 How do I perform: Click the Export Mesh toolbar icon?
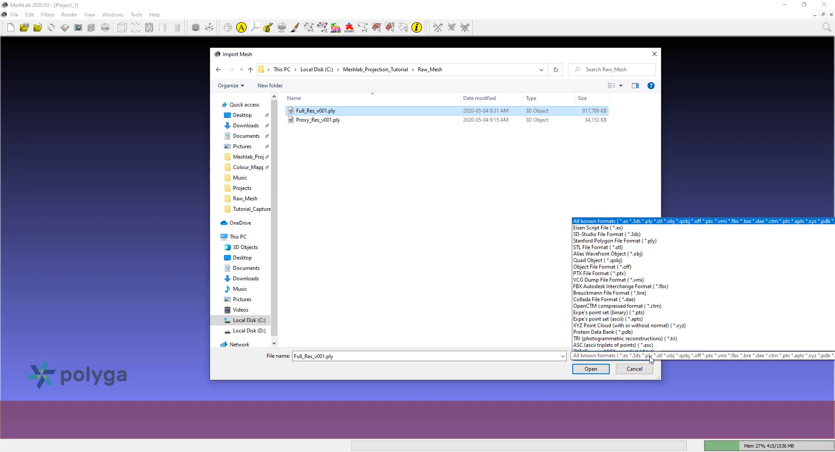point(65,28)
